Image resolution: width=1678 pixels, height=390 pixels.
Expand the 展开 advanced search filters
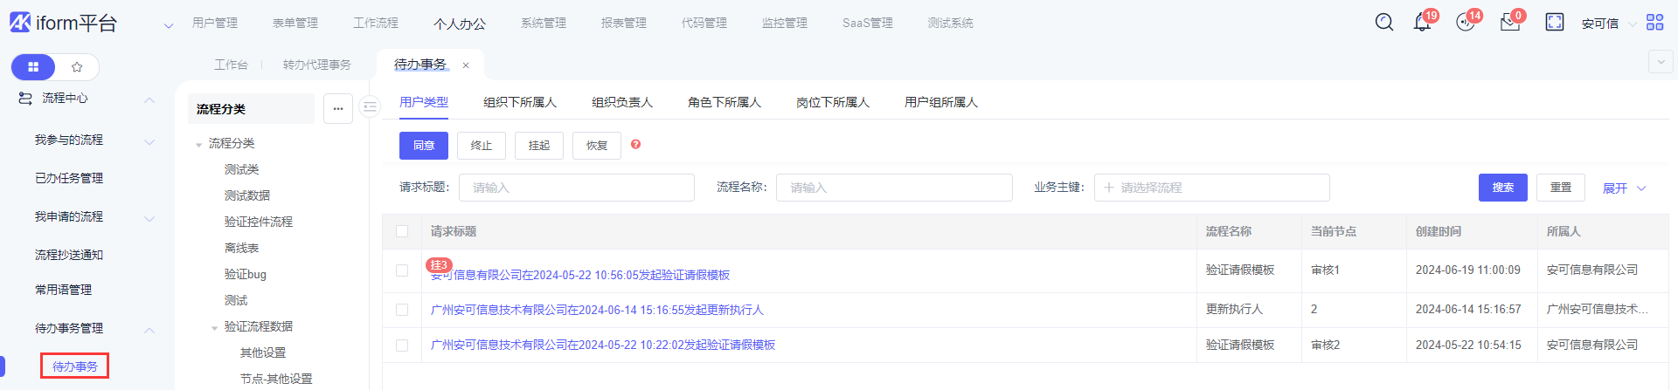pyautogui.click(x=1623, y=188)
